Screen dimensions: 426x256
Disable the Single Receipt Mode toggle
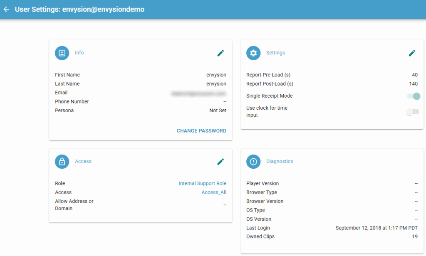(414, 96)
